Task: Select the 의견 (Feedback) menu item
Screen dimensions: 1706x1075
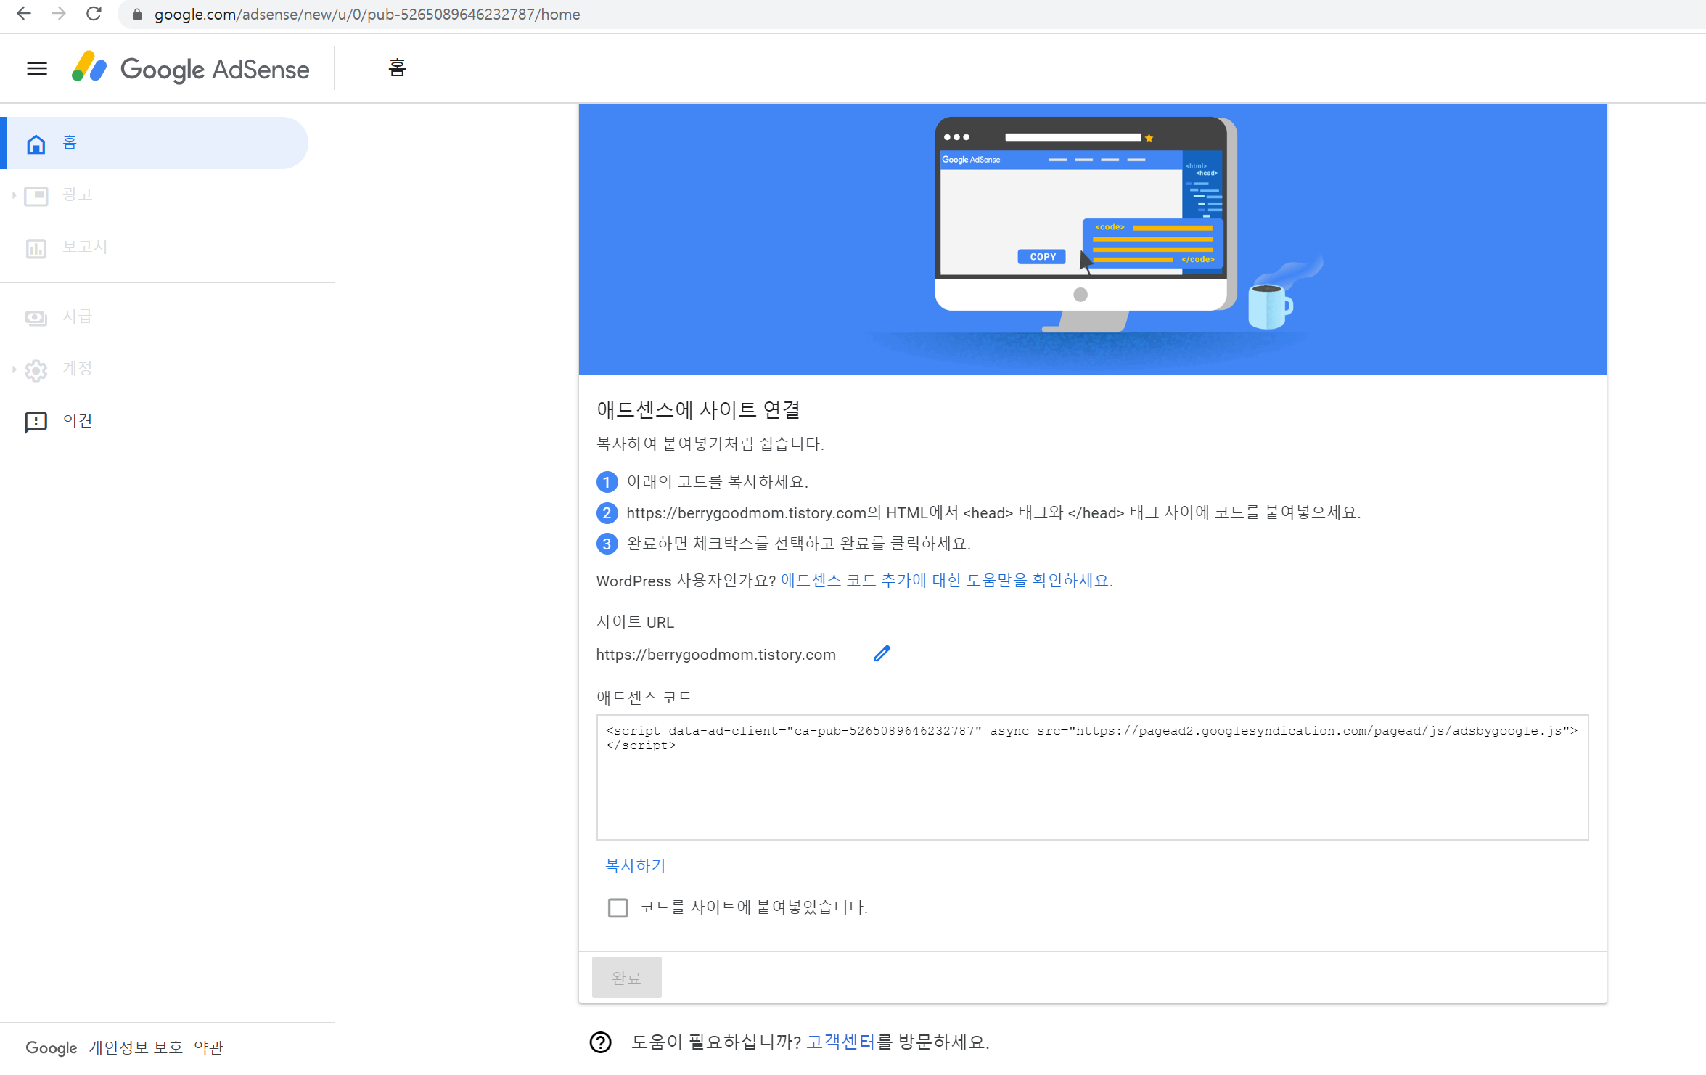Action: (x=77, y=421)
